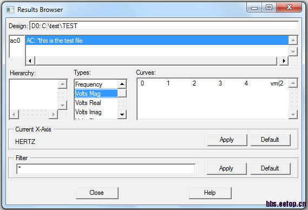
Task: Click the Results Browser title bar icon
Action: tap(10, 10)
